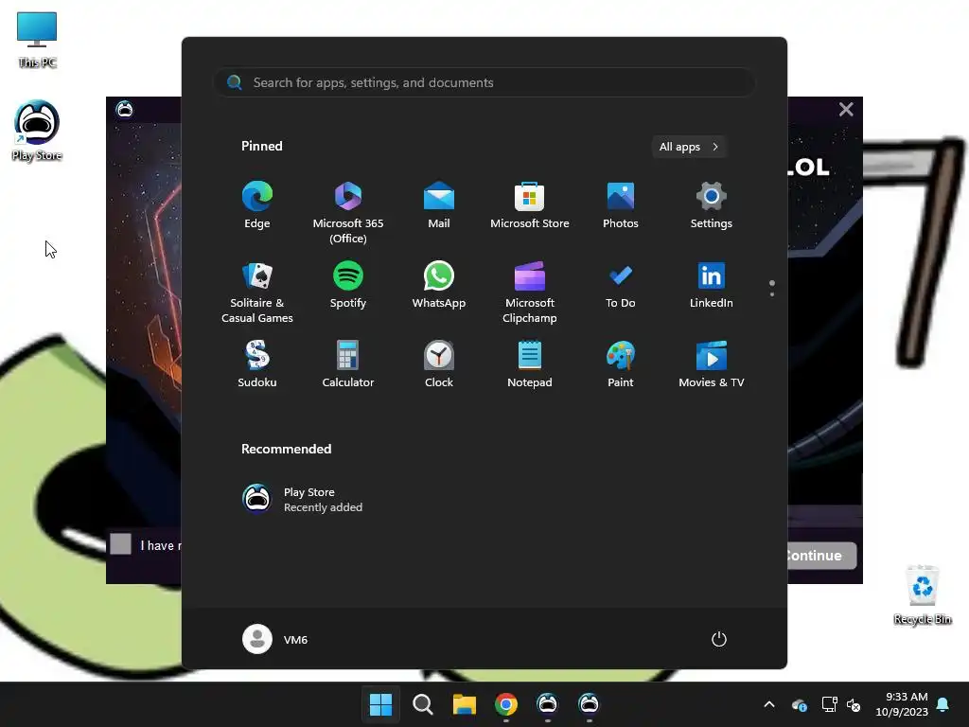Launch the Photos app
This screenshot has width=969, height=727.
coord(621,205)
